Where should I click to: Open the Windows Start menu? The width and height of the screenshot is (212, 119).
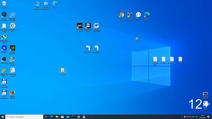click(3, 117)
